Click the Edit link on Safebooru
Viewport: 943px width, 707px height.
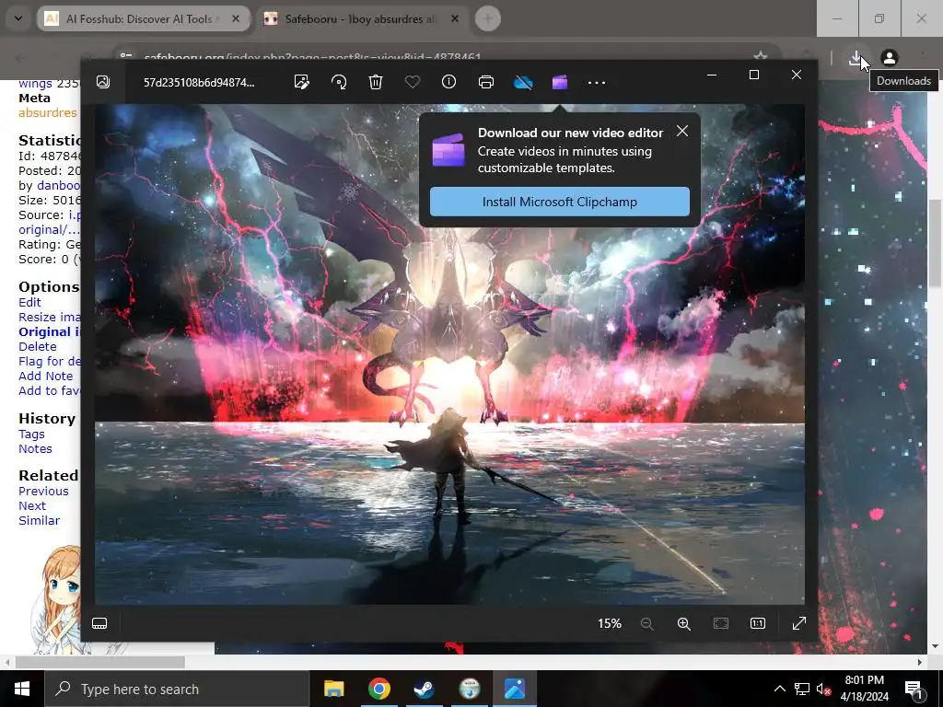(x=30, y=302)
